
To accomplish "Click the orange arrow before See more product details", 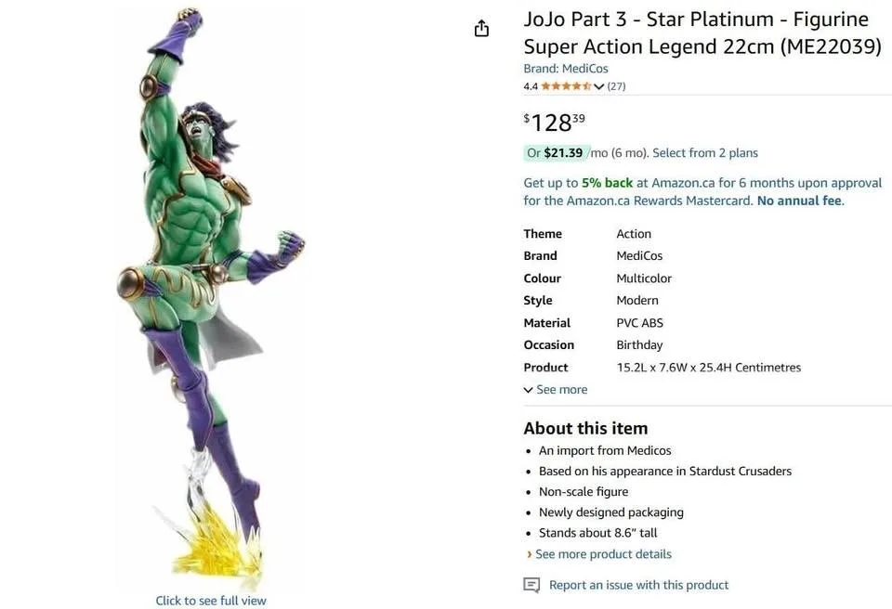I will [x=529, y=553].
